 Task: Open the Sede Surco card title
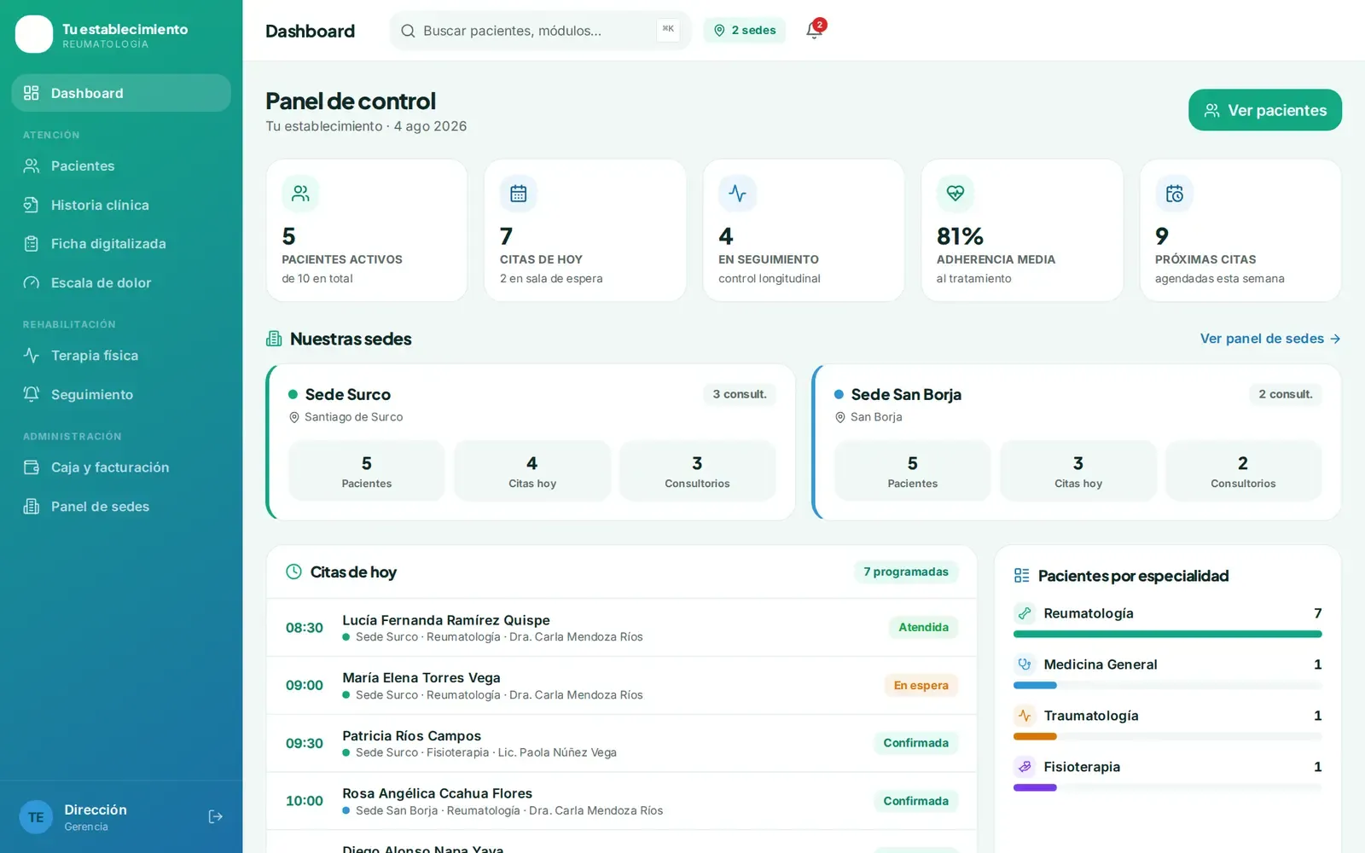pyautogui.click(x=348, y=394)
